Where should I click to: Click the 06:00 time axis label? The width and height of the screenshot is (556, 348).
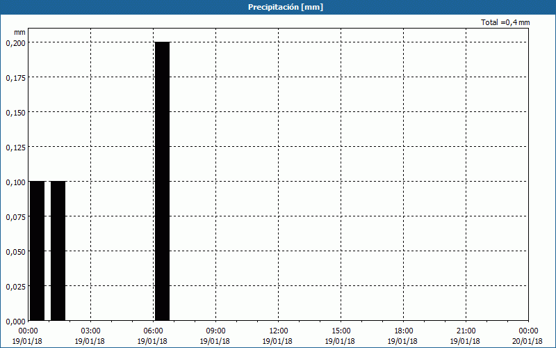coord(153,336)
